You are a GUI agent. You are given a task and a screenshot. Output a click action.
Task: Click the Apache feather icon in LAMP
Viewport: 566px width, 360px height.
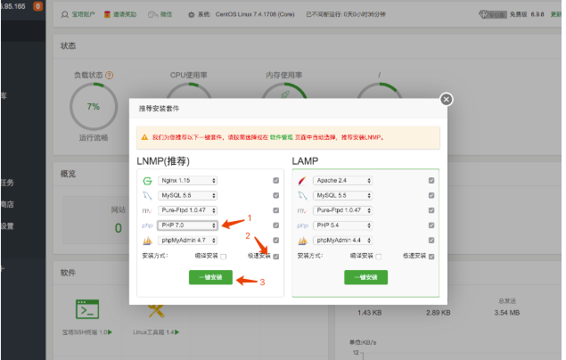click(x=301, y=180)
